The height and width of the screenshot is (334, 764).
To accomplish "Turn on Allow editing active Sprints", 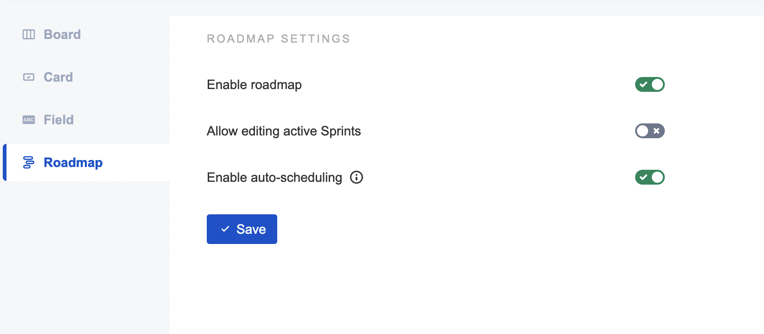I will pyautogui.click(x=650, y=131).
